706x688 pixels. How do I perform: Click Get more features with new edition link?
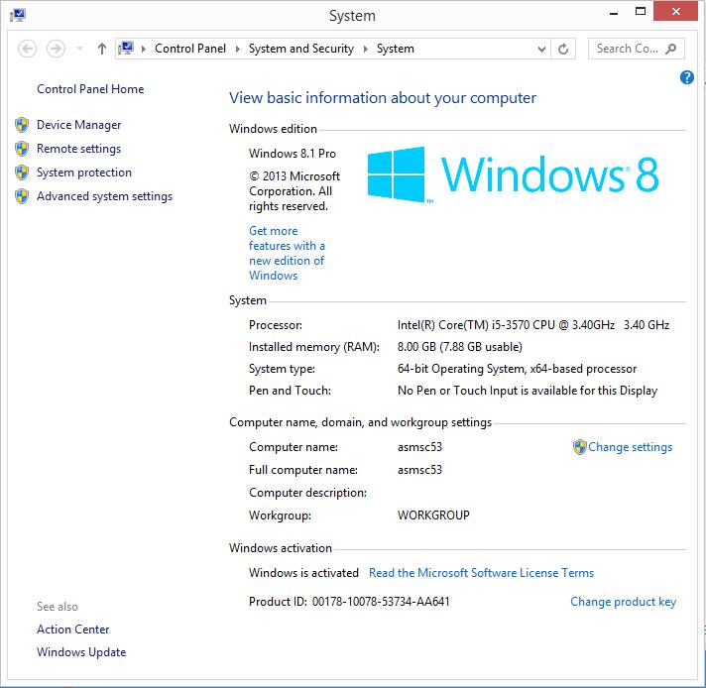287,253
